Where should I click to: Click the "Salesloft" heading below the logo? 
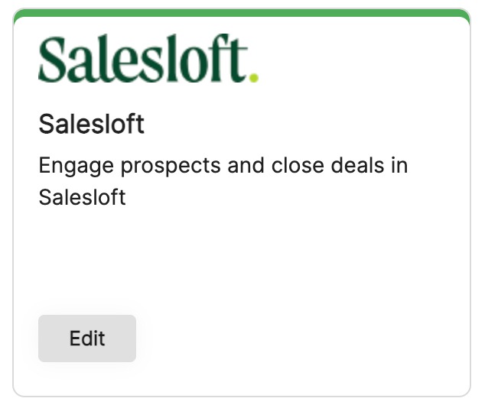(x=91, y=124)
